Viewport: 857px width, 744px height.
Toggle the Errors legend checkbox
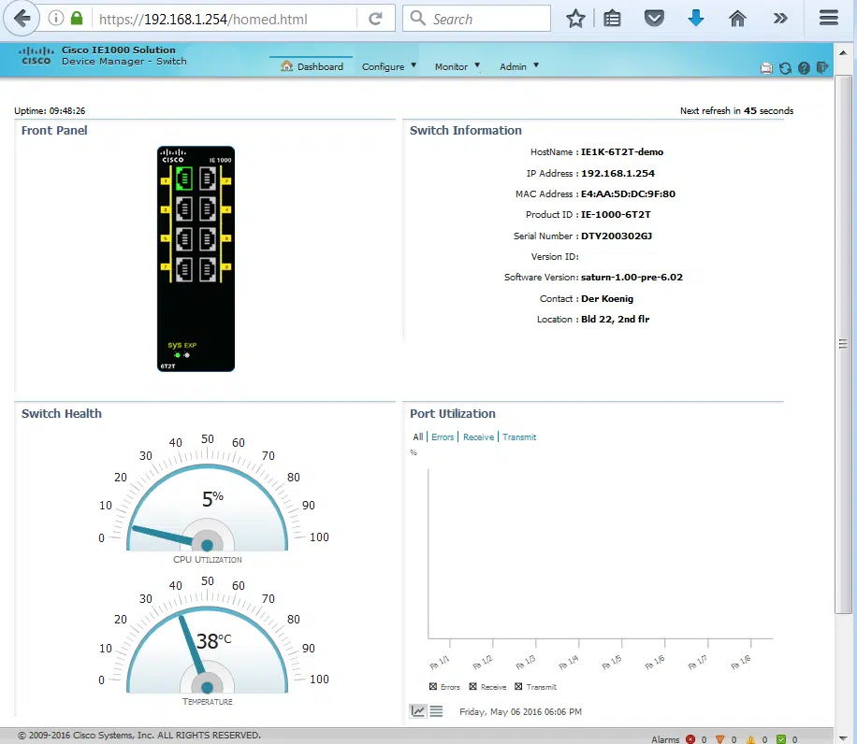433,686
